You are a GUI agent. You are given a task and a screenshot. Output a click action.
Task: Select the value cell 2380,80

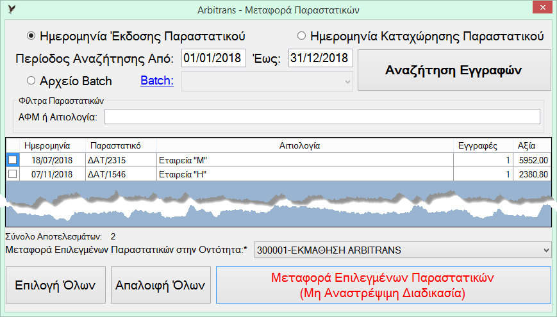[x=532, y=174]
